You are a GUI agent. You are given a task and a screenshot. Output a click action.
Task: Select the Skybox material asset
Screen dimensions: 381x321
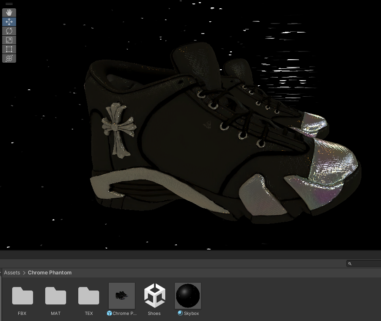188,296
